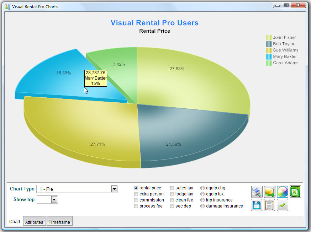Click John Fisher legend color swatch
The height and width of the screenshot is (232, 311).
coord(269,38)
